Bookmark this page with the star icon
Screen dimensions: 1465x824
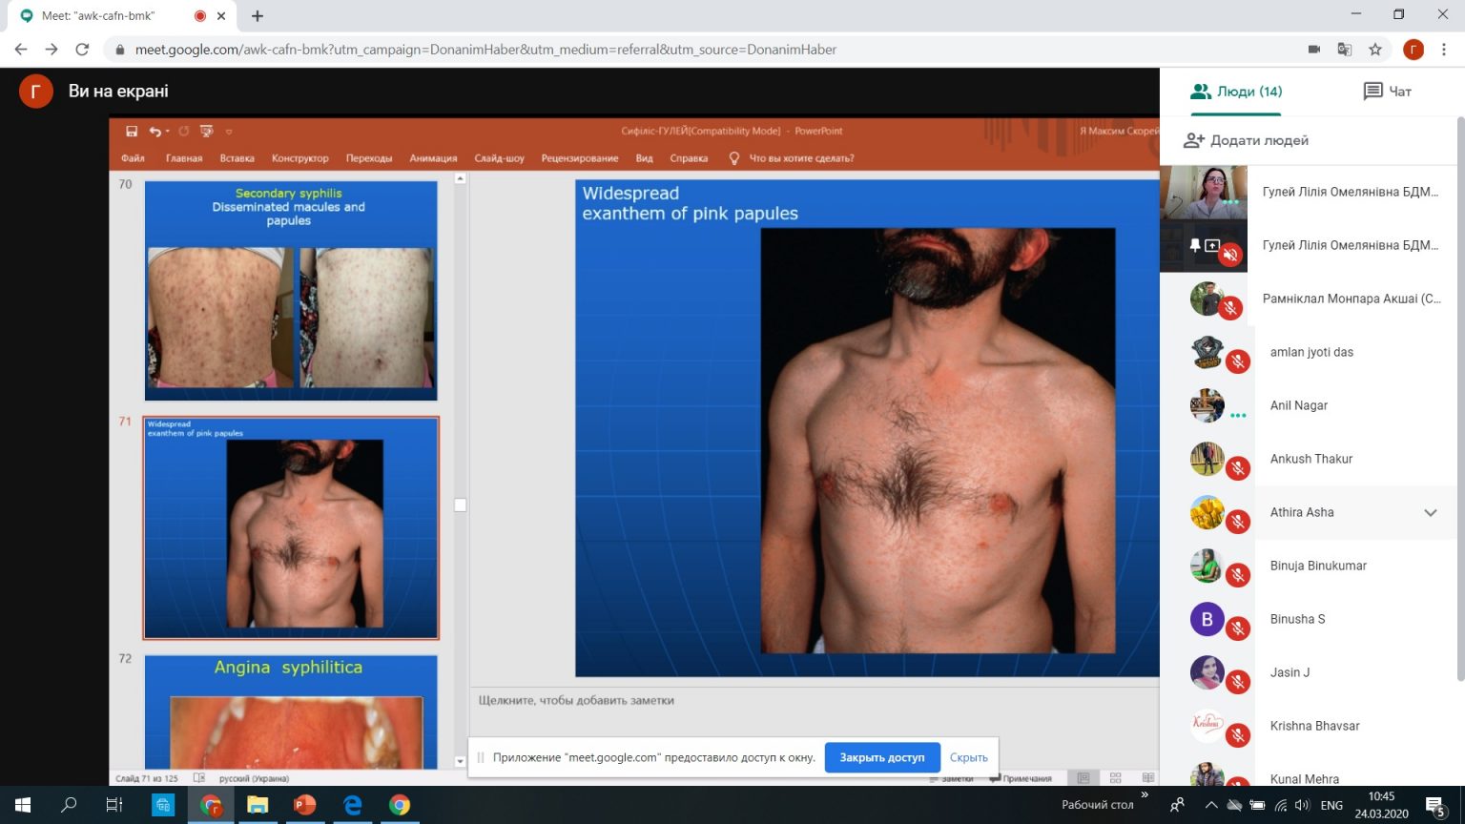[1374, 50]
